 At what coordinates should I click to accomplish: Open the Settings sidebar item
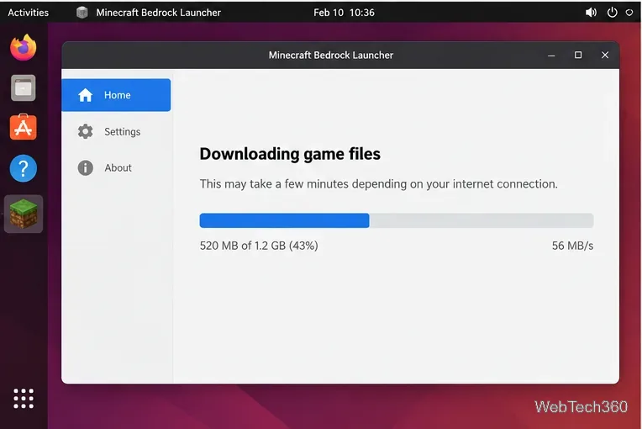(116, 131)
